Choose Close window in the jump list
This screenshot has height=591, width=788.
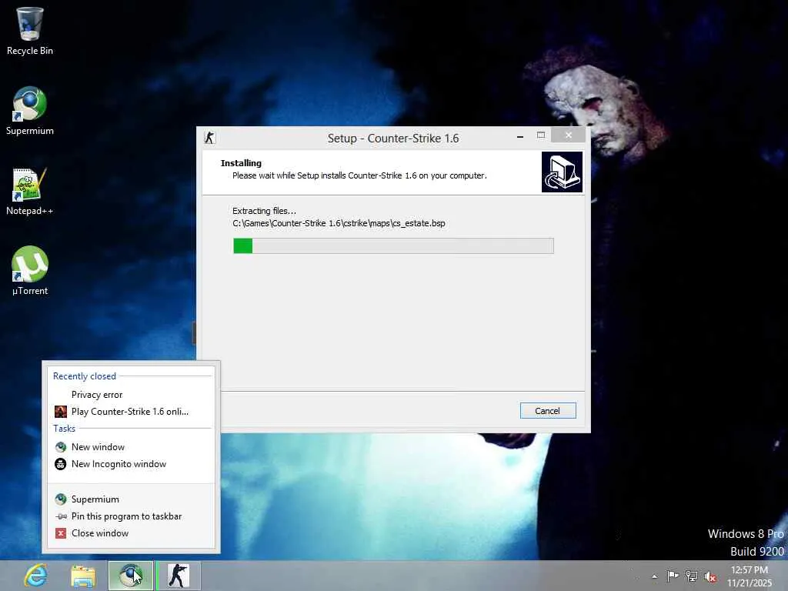[131, 533]
